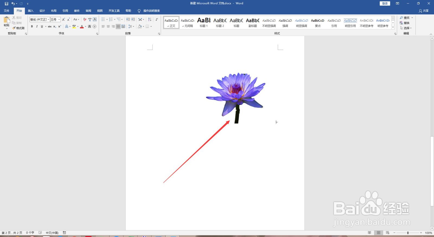Image resolution: width=434 pixels, height=237 pixels.
Task: Align text left in paragraph group
Action: pyautogui.click(x=103, y=27)
